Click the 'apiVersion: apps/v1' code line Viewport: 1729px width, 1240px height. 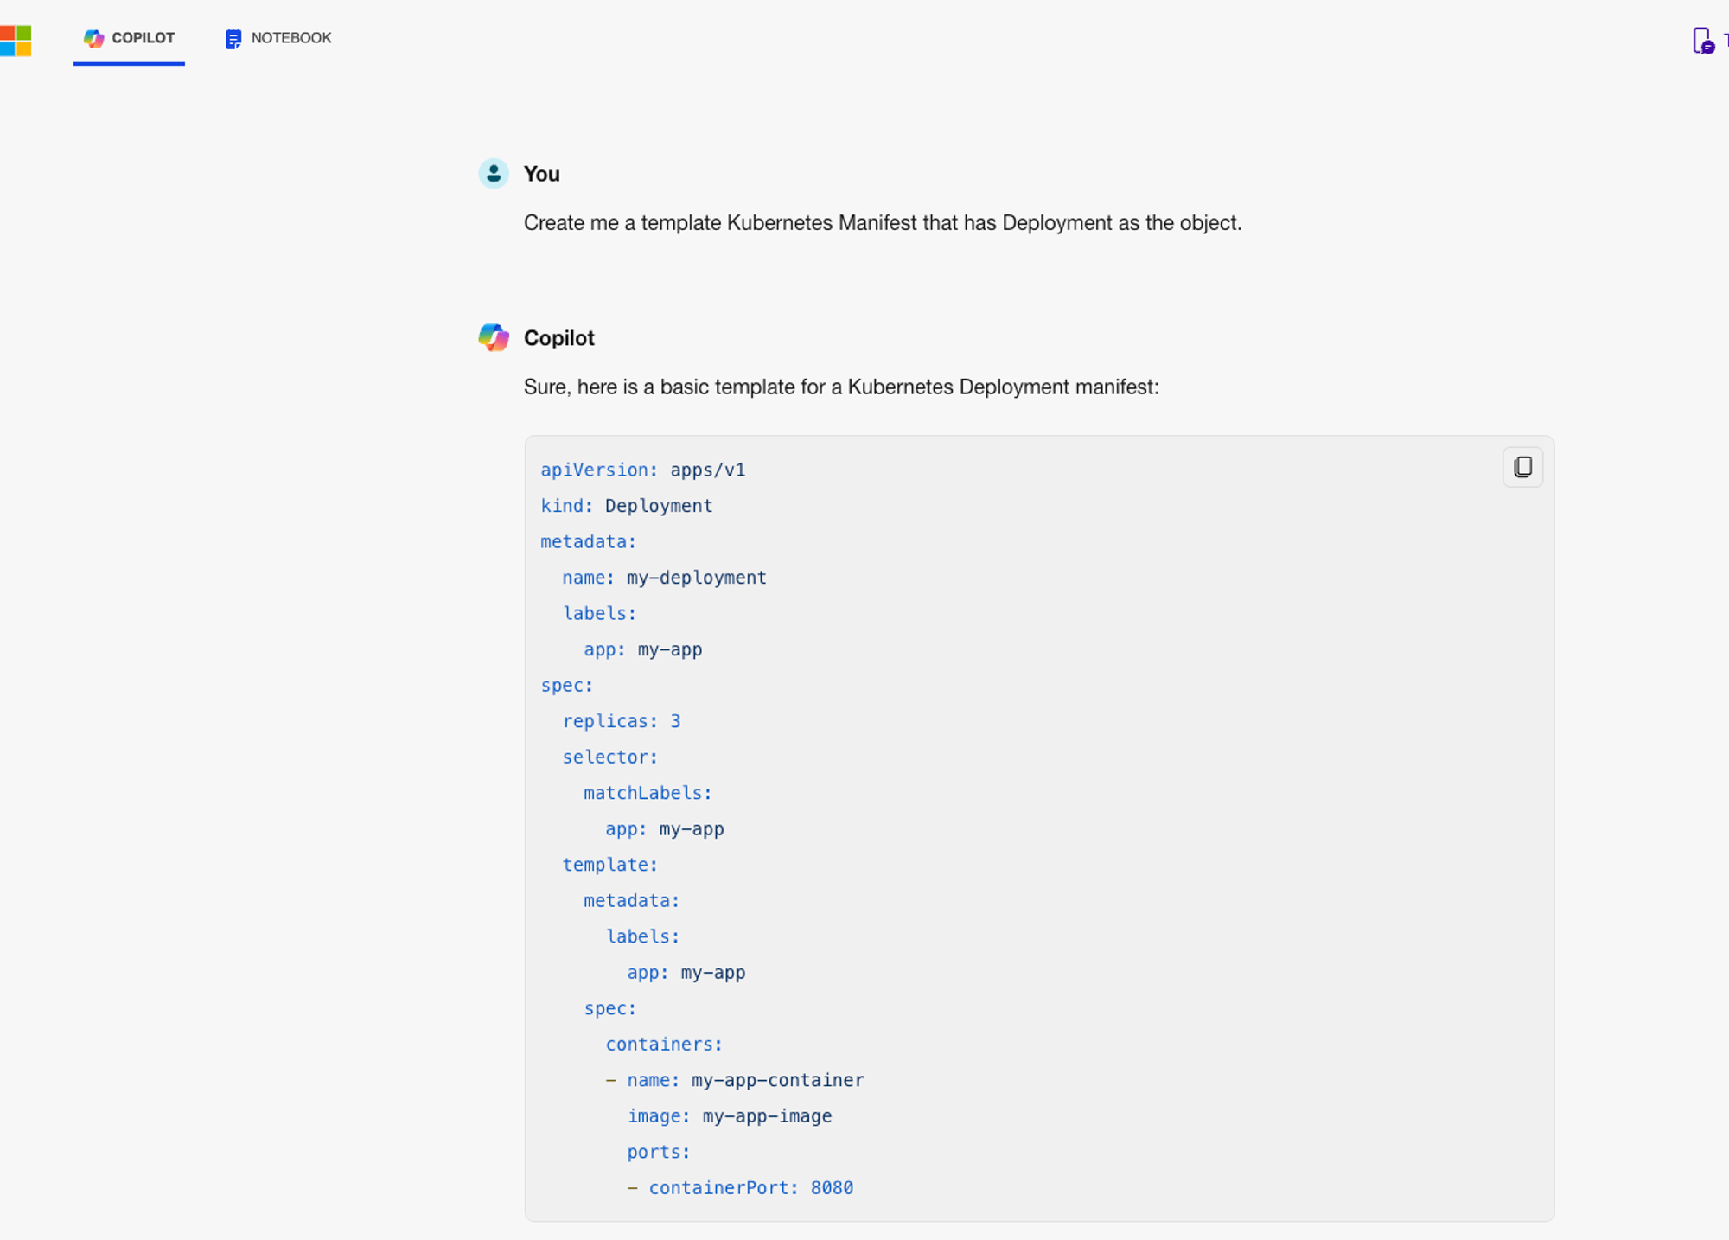point(642,470)
